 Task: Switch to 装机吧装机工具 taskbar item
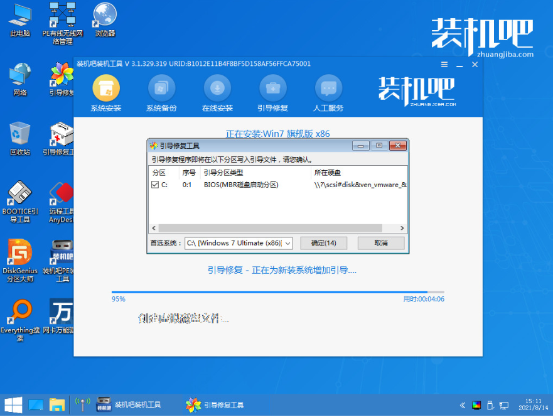click(x=129, y=405)
